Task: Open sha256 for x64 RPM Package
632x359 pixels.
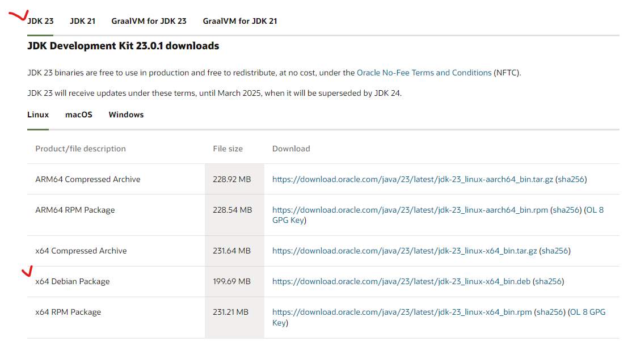Action: 550,312
